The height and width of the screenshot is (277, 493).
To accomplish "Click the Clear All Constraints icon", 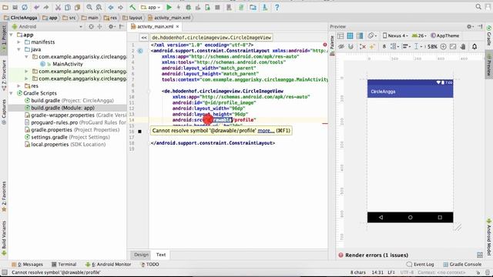I will click(363, 46).
